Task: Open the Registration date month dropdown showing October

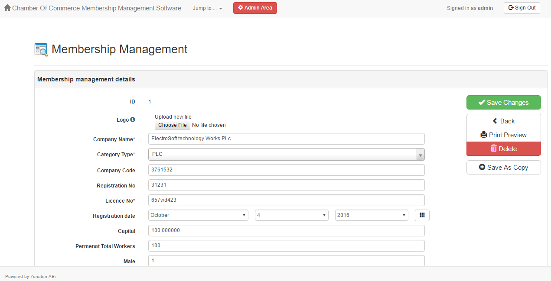Action: (x=198, y=215)
